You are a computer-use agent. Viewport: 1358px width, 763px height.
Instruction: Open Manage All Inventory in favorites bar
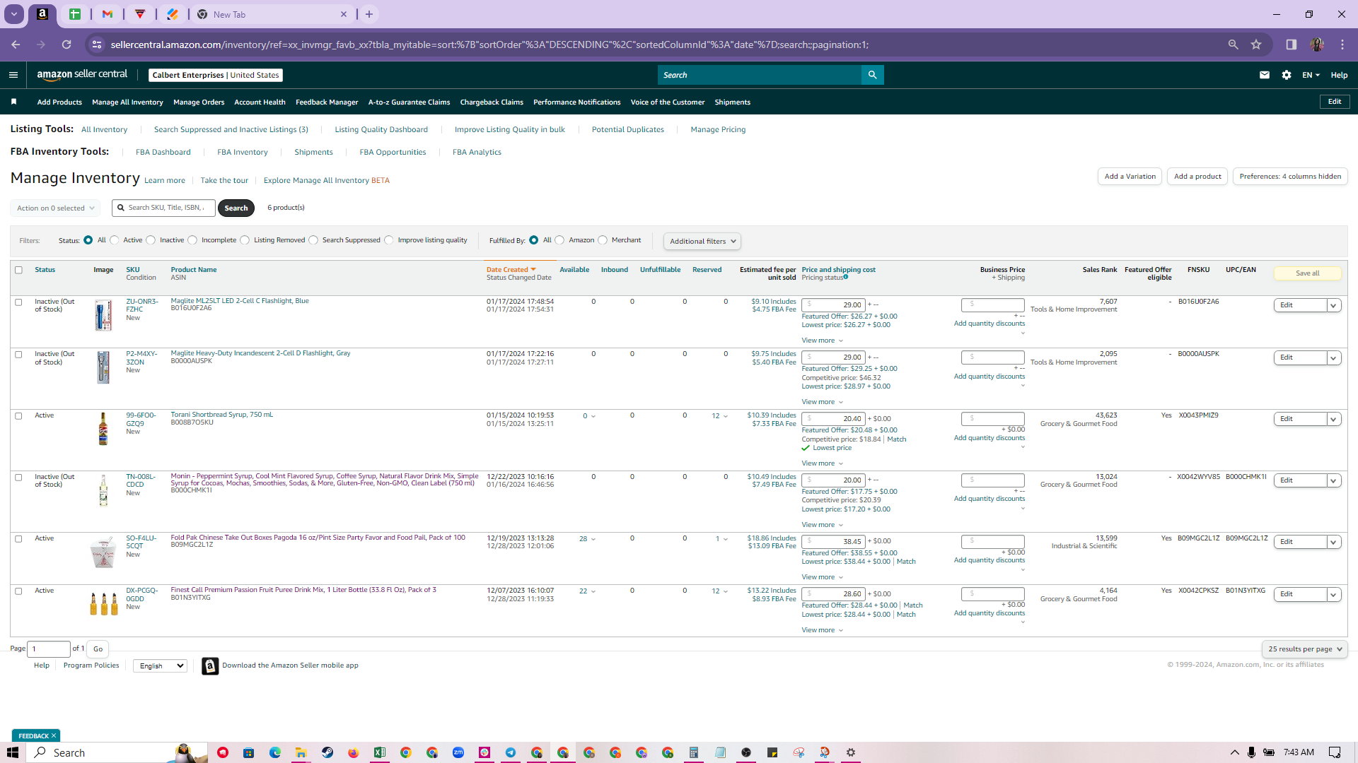(x=127, y=102)
